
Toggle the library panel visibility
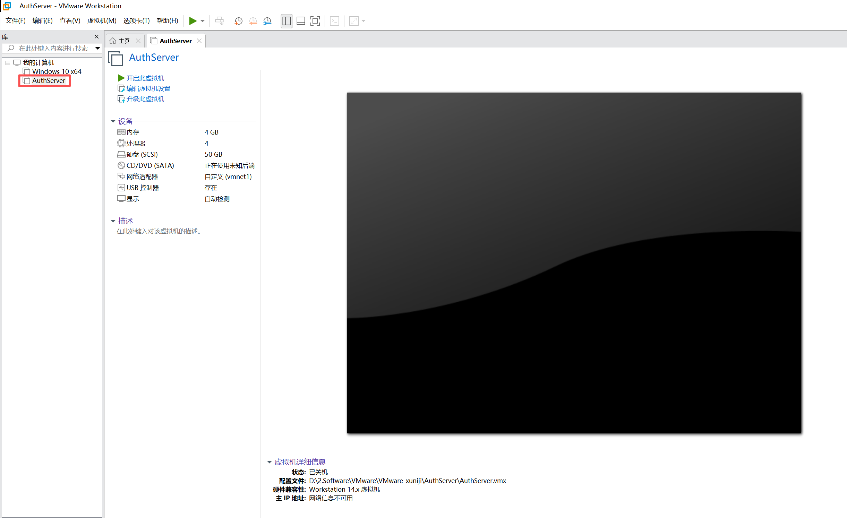286,21
